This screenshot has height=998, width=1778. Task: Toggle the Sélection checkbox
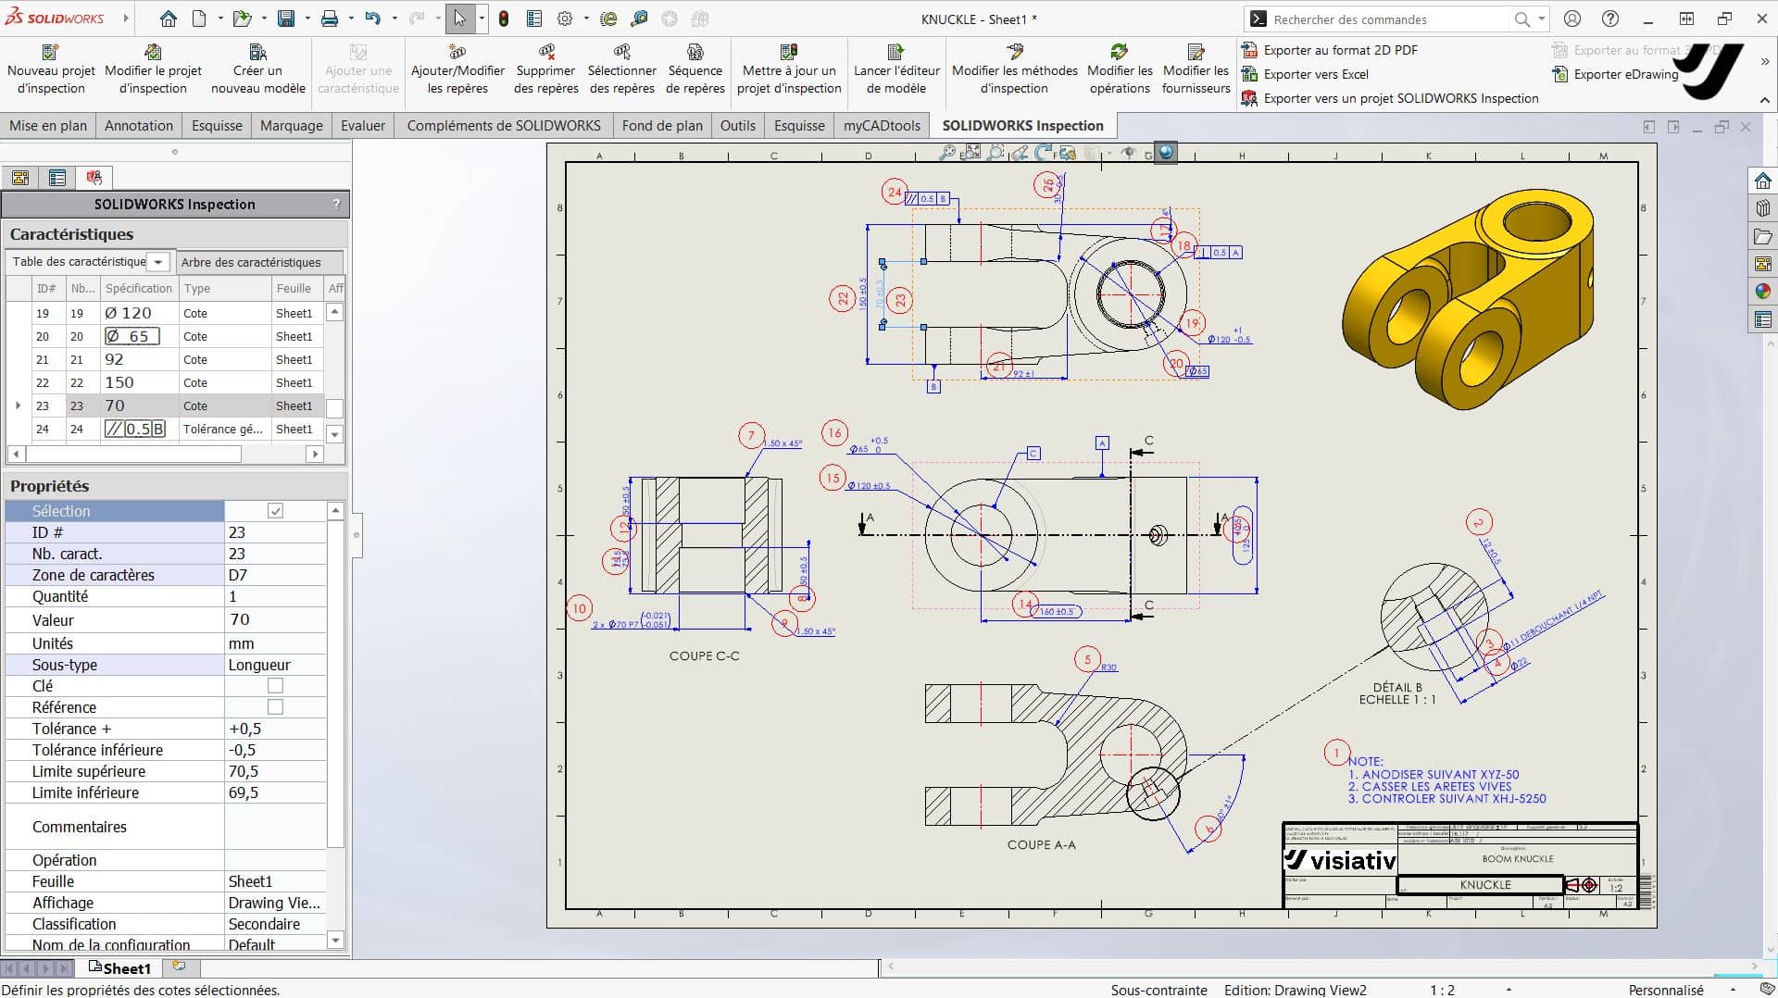(x=275, y=511)
